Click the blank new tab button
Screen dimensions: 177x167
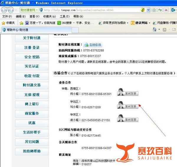pos(75,30)
